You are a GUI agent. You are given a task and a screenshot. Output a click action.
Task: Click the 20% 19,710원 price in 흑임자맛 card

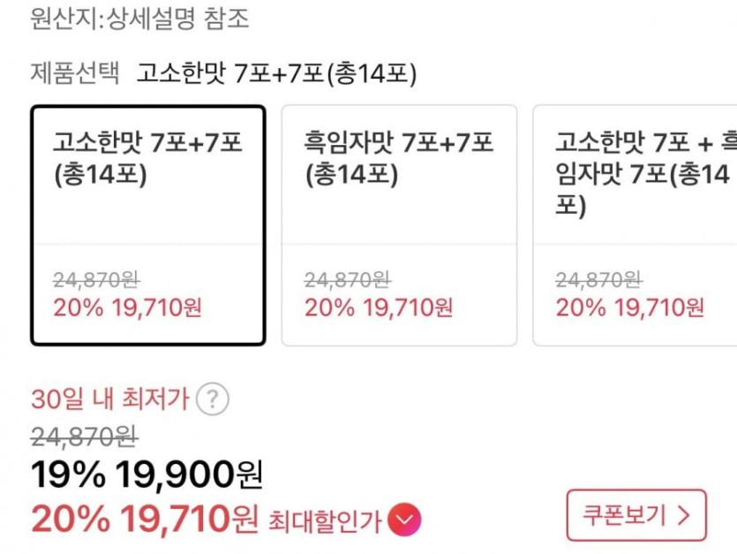click(379, 307)
